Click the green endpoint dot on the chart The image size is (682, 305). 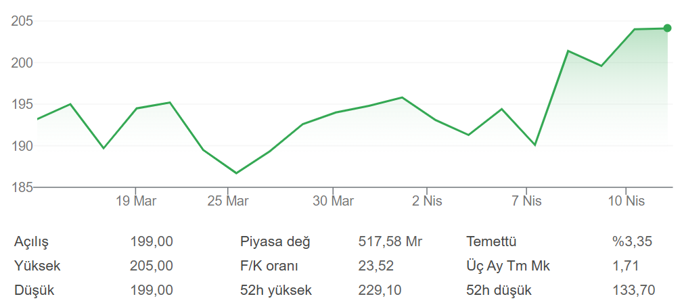click(x=667, y=28)
